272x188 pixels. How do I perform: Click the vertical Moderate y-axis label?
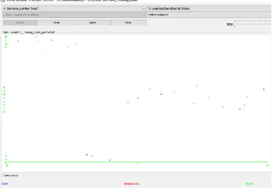pyautogui.click(x=4, y=100)
